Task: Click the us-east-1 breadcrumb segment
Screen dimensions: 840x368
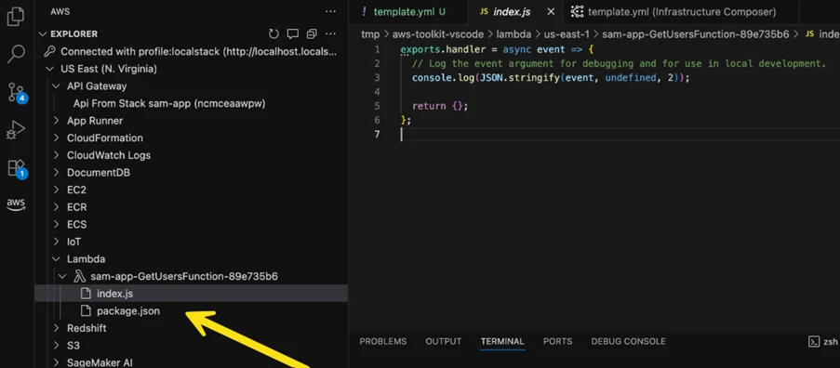Action: pyautogui.click(x=567, y=34)
